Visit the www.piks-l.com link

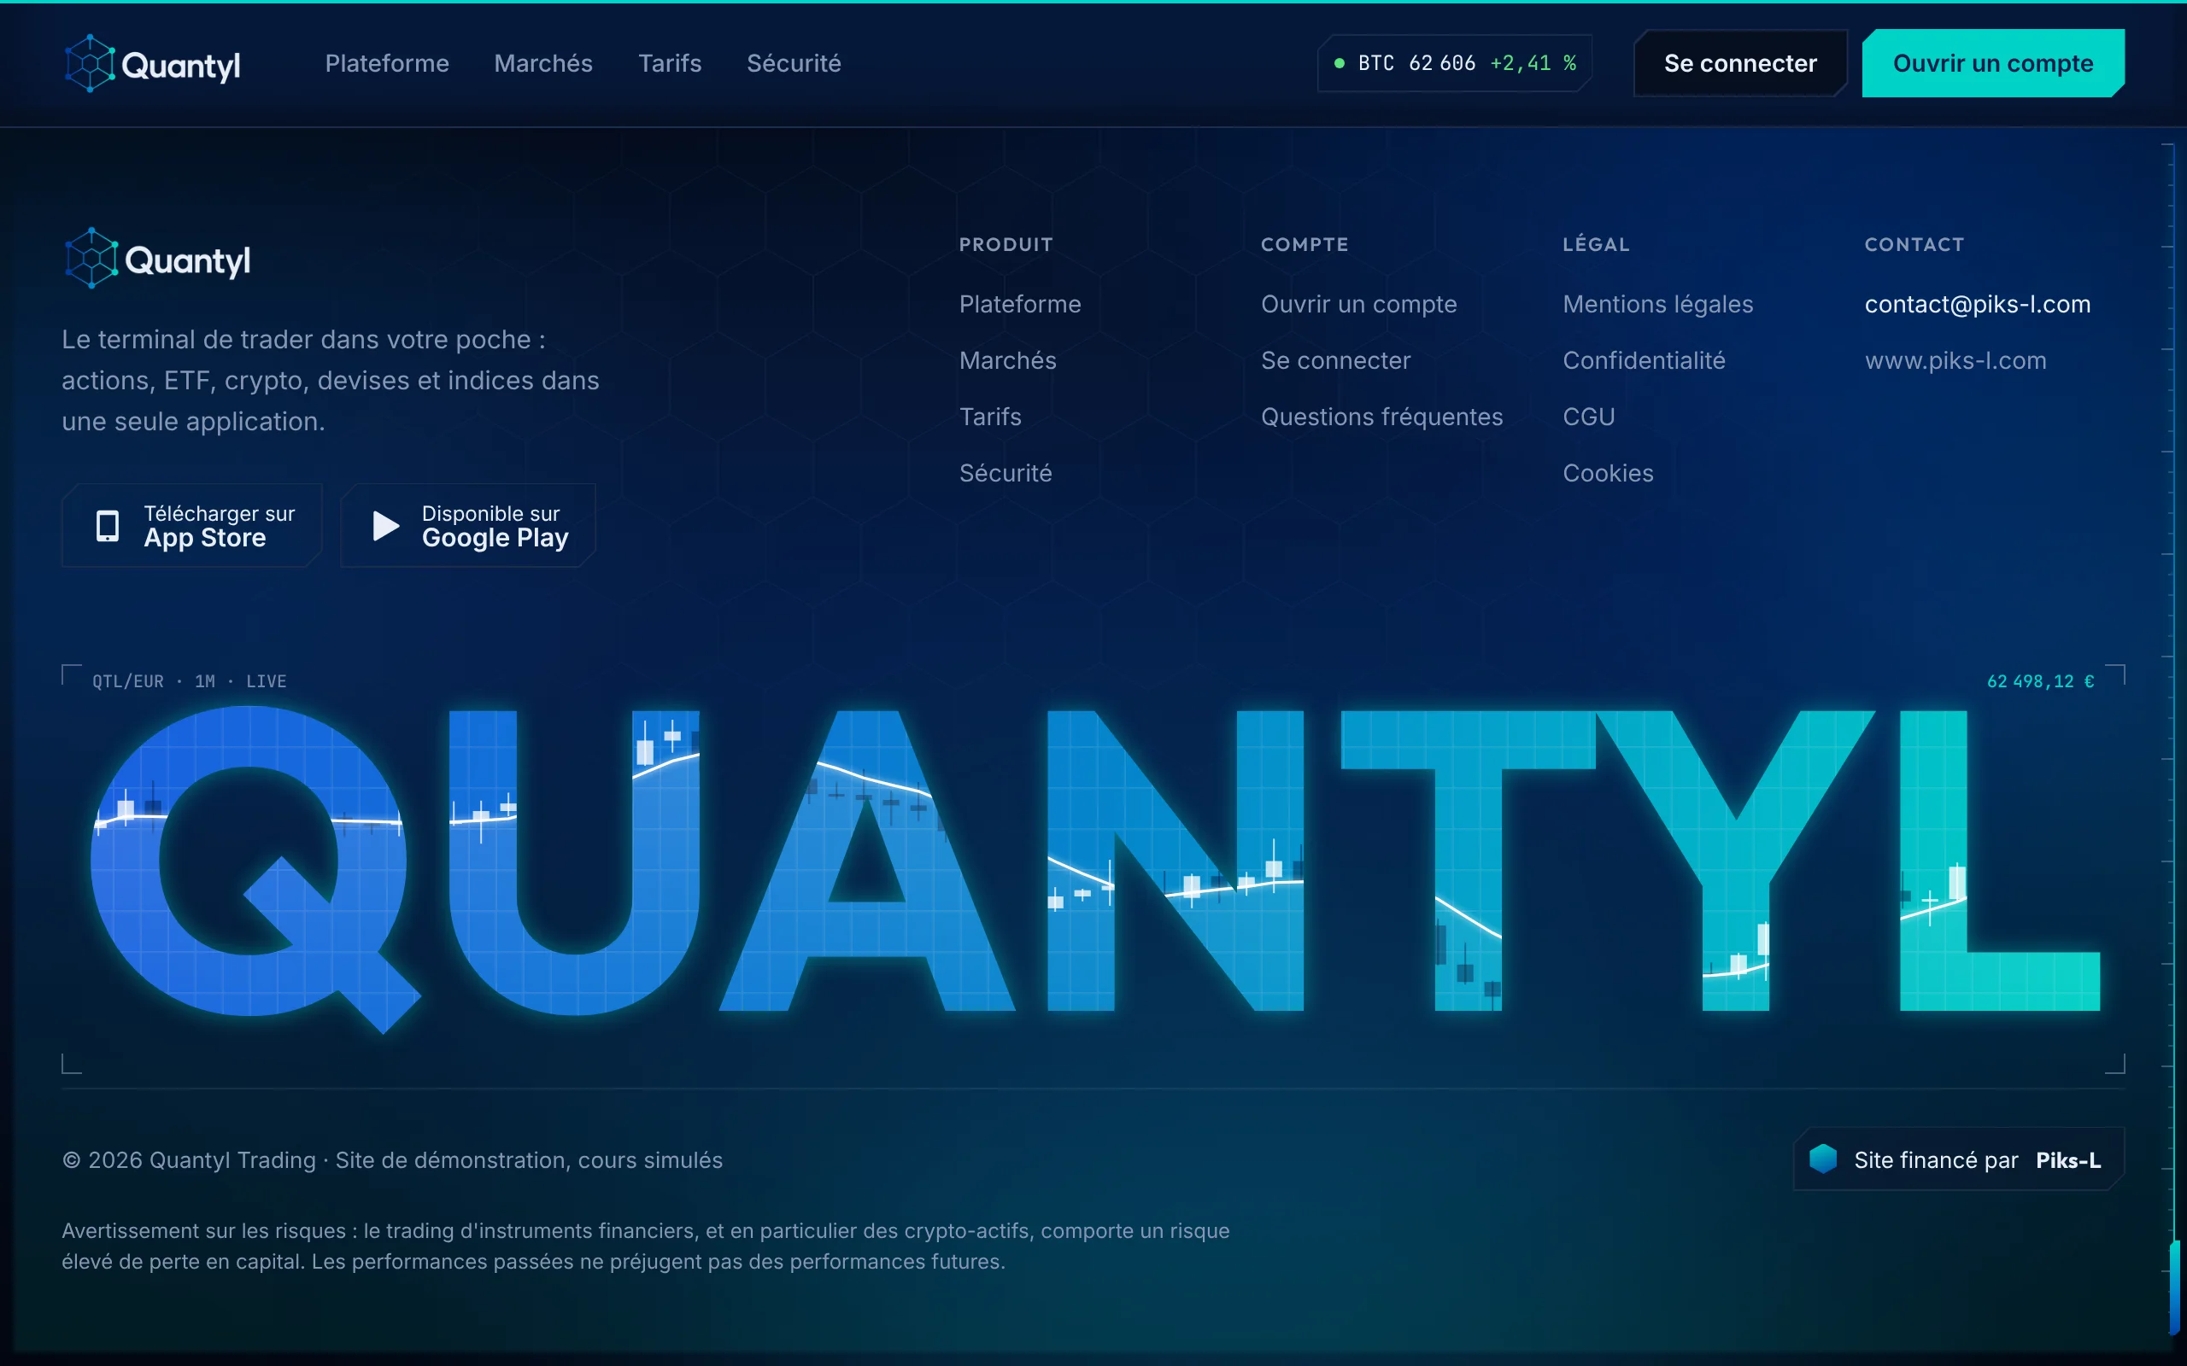click(x=1955, y=360)
